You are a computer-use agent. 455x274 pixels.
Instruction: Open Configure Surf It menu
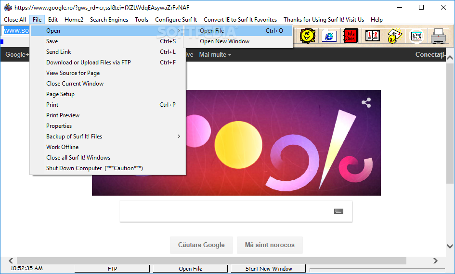point(176,20)
